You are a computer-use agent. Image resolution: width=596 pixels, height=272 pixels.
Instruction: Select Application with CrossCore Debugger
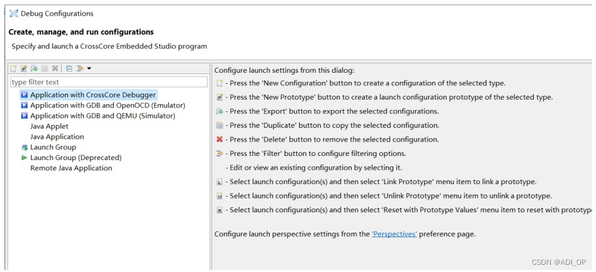point(93,94)
